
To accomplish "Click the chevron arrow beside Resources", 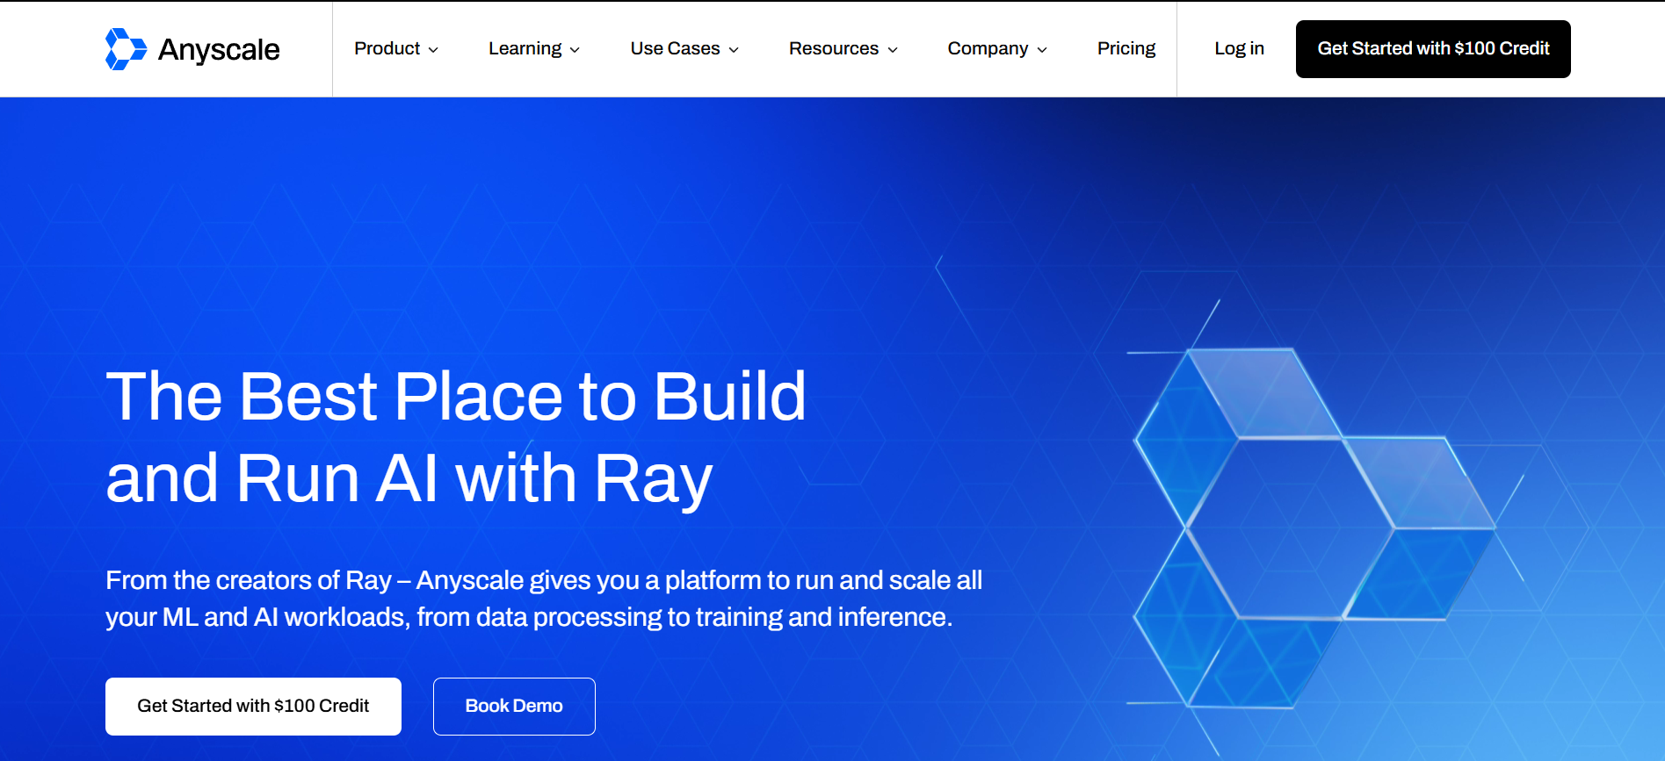I will pos(893,50).
